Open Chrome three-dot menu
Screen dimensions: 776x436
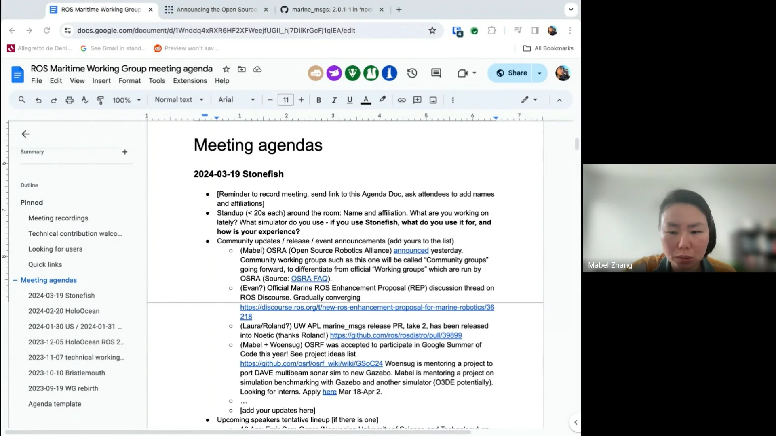[570, 31]
